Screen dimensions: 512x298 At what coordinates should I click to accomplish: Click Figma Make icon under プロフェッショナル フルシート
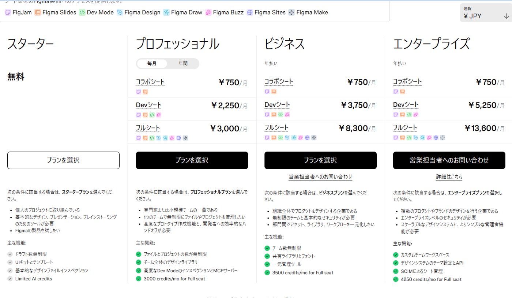(x=185, y=138)
